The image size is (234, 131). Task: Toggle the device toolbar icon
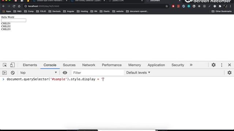point(12,65)
